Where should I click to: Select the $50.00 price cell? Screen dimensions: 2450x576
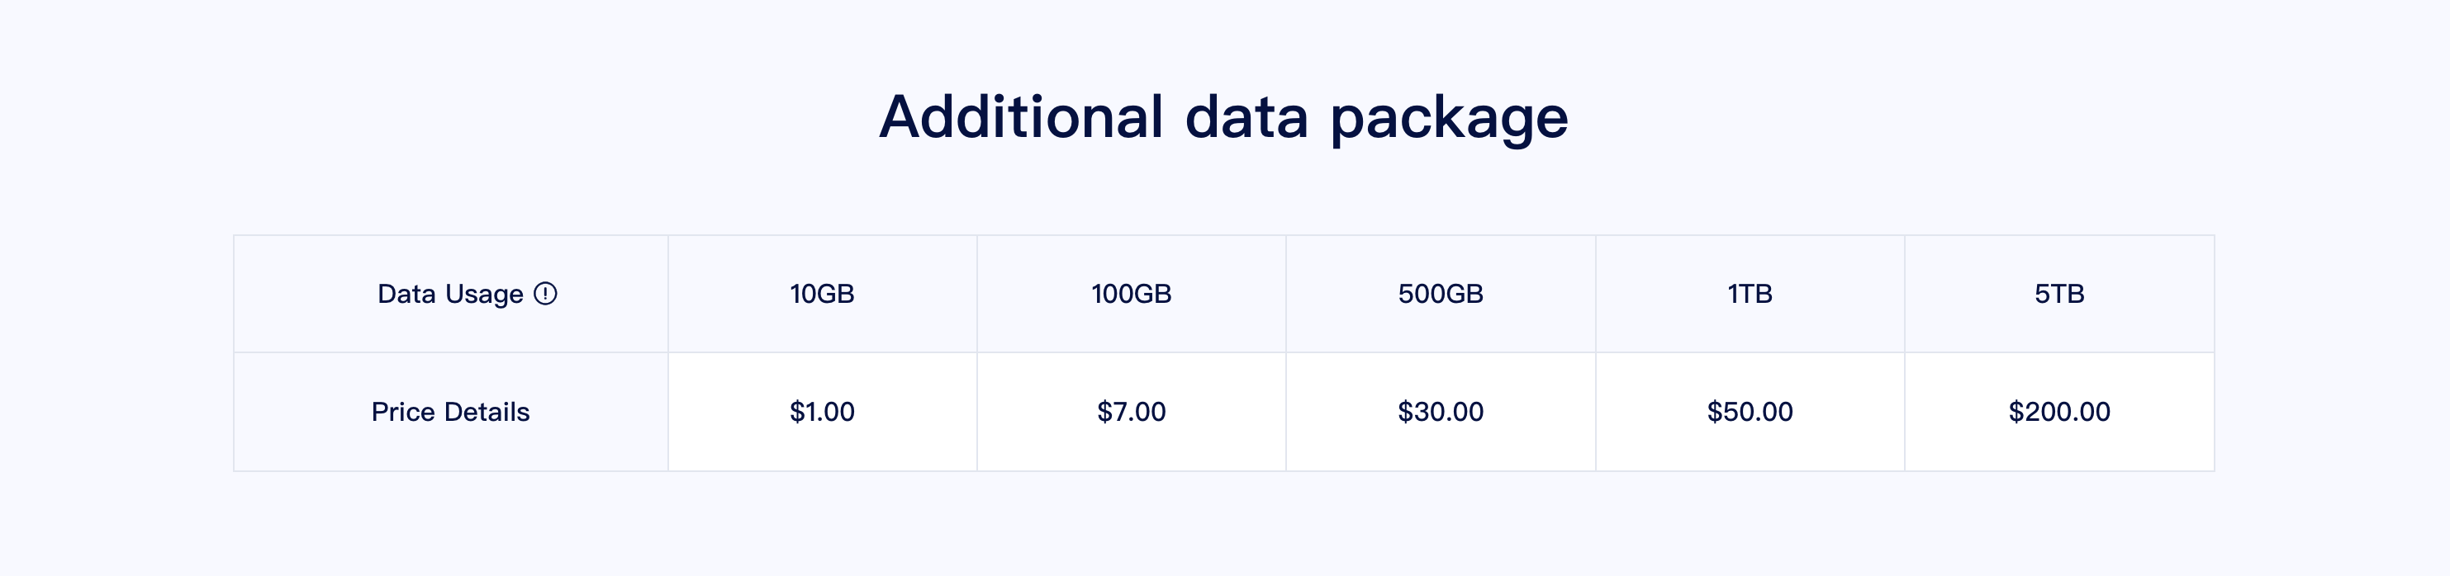[1749, 412]
